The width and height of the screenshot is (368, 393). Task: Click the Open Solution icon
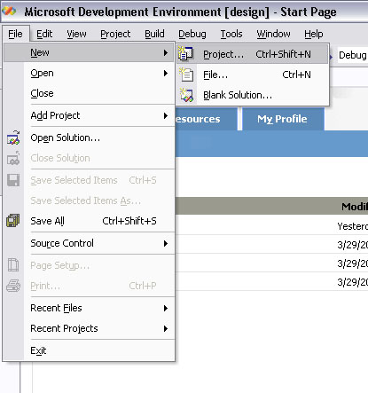click(13, 138)
